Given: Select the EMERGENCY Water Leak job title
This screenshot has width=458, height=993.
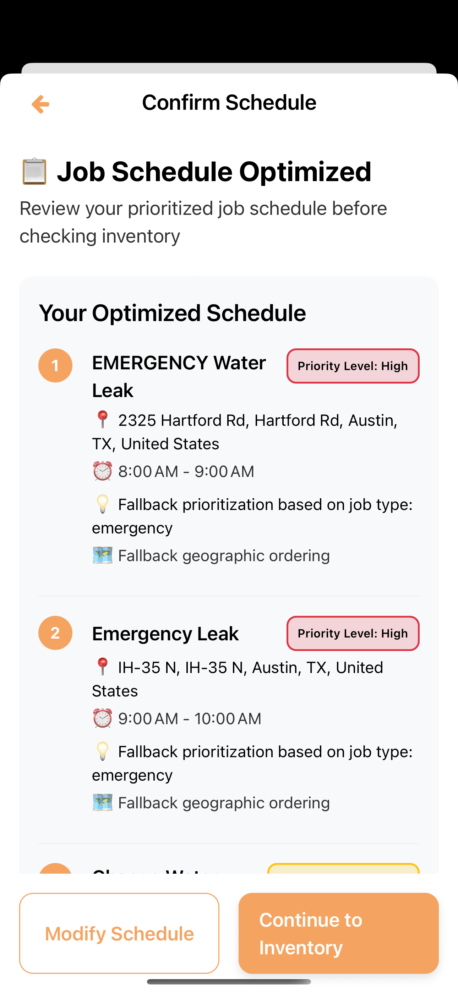Looking at the screenshot, I should tap(179, 376).
